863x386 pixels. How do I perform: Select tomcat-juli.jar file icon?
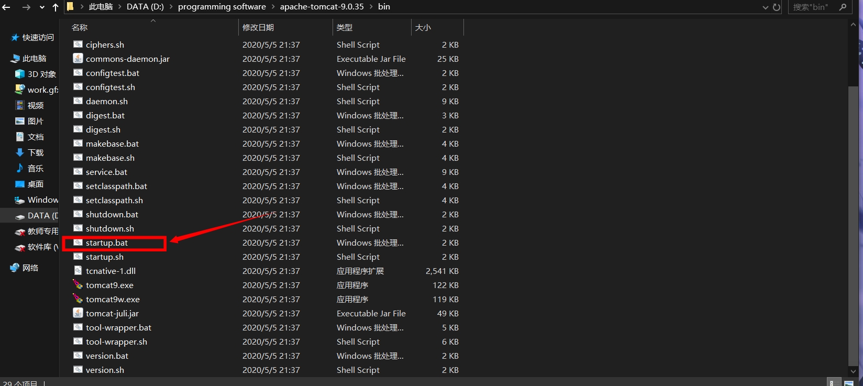(x=78, y=313)
